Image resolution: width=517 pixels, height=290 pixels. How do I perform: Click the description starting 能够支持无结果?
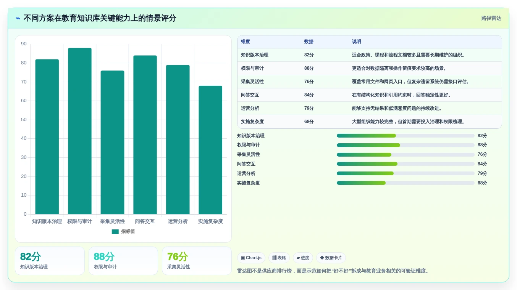tap(397, 108)
